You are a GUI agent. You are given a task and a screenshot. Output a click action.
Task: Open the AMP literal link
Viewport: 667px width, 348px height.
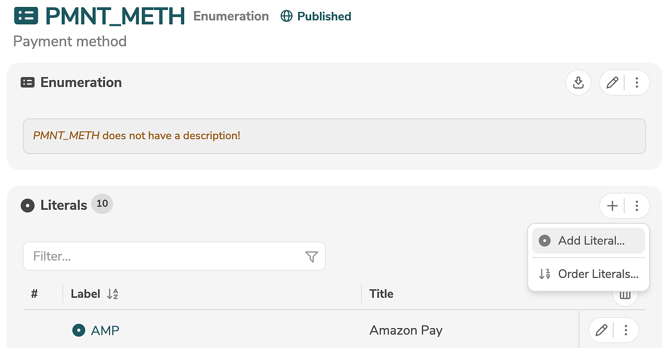coord(105,330)
